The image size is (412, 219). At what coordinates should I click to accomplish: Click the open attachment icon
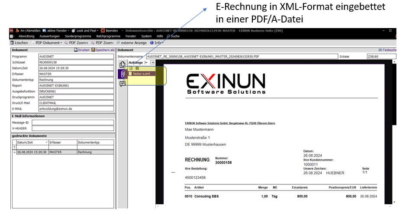click(131, 68)
